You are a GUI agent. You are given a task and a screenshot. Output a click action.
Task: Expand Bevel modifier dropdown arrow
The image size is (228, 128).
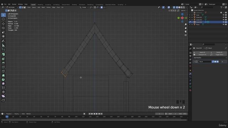pos(220,62)
